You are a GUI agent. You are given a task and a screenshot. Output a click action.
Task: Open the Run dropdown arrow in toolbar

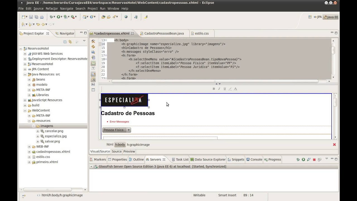tap(62, 17)
